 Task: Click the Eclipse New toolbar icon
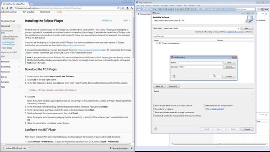(x=139, y=9)
